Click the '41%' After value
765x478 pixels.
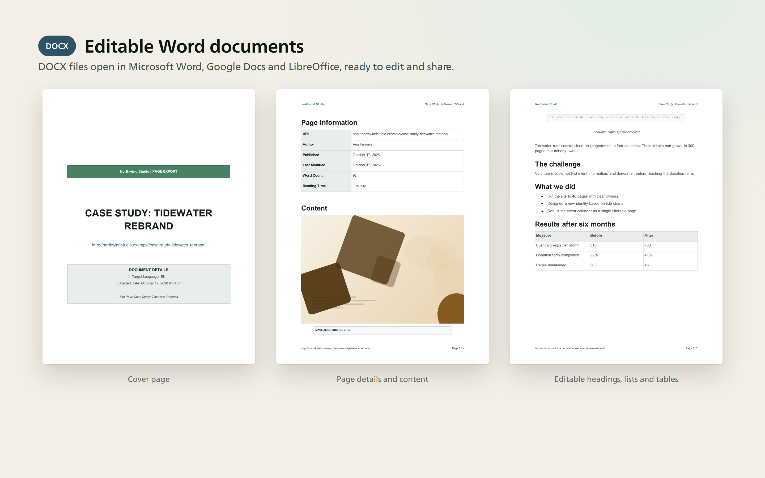pos(648,255)
